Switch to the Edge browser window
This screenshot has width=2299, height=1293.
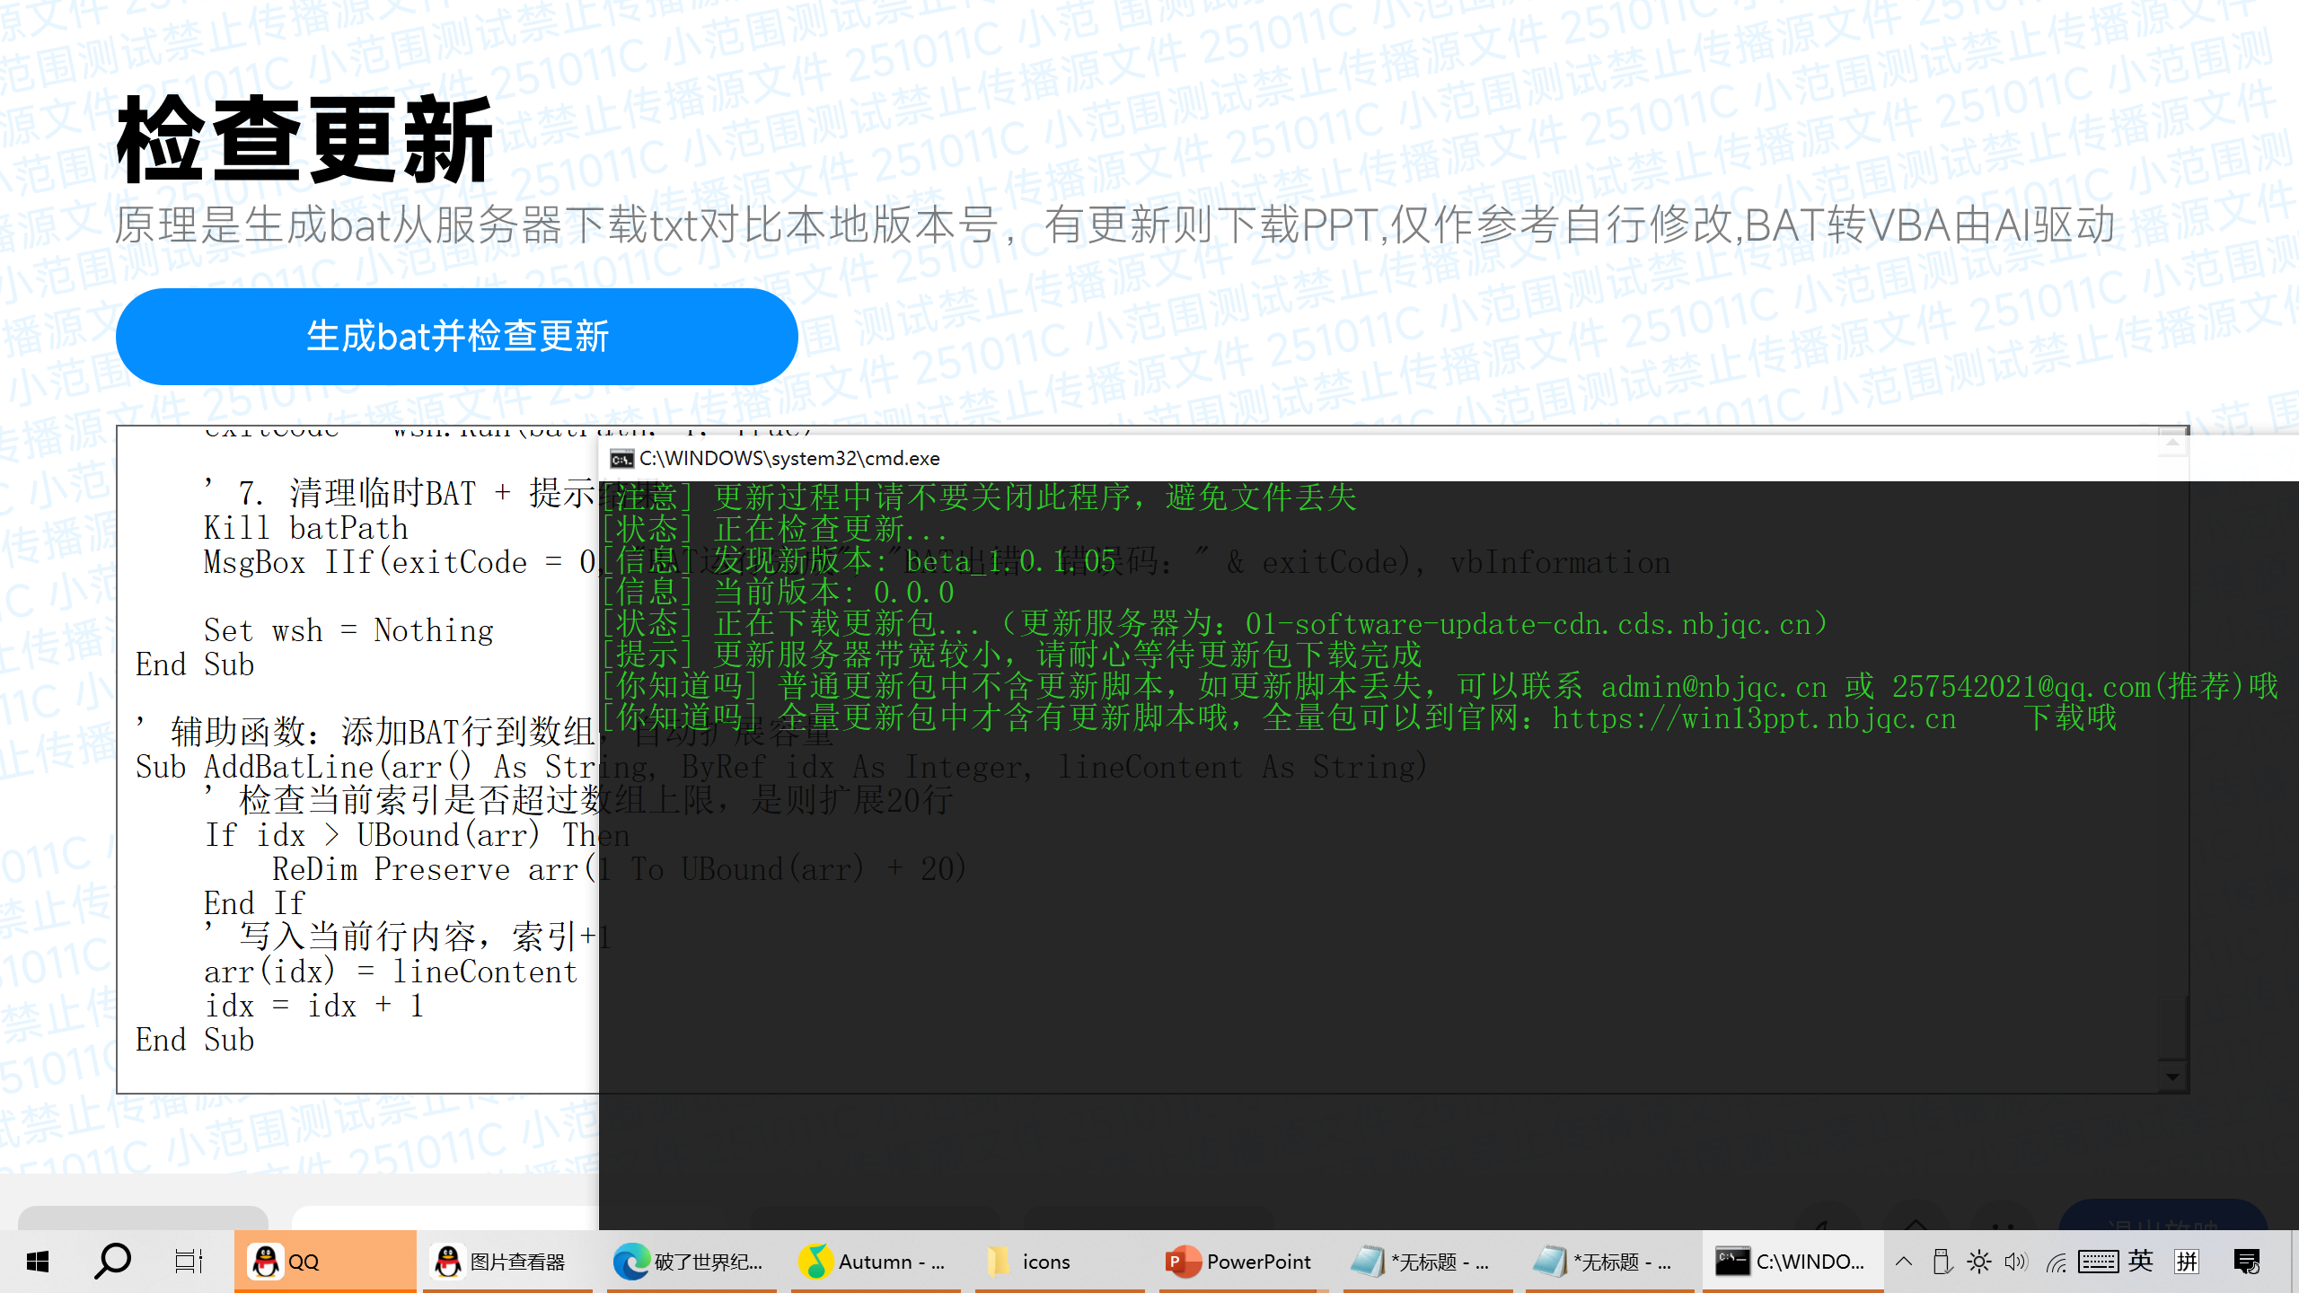pyautogui.click(x=691, y=1262)
